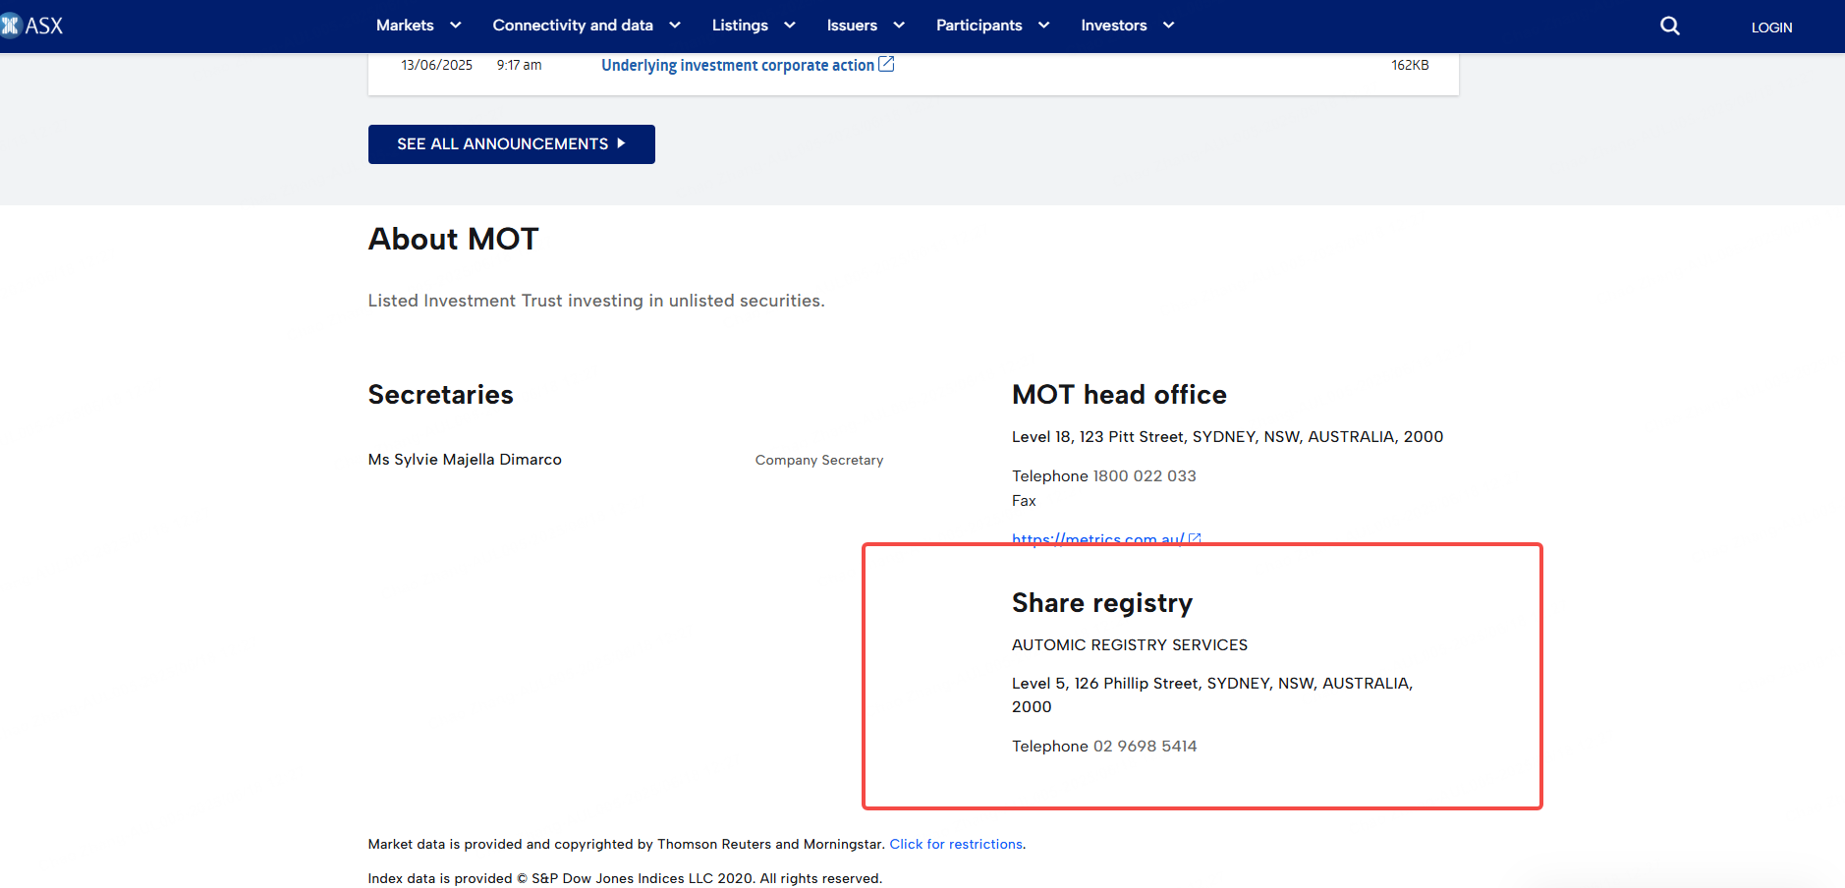Open the Issuers menu

[852, 26]
